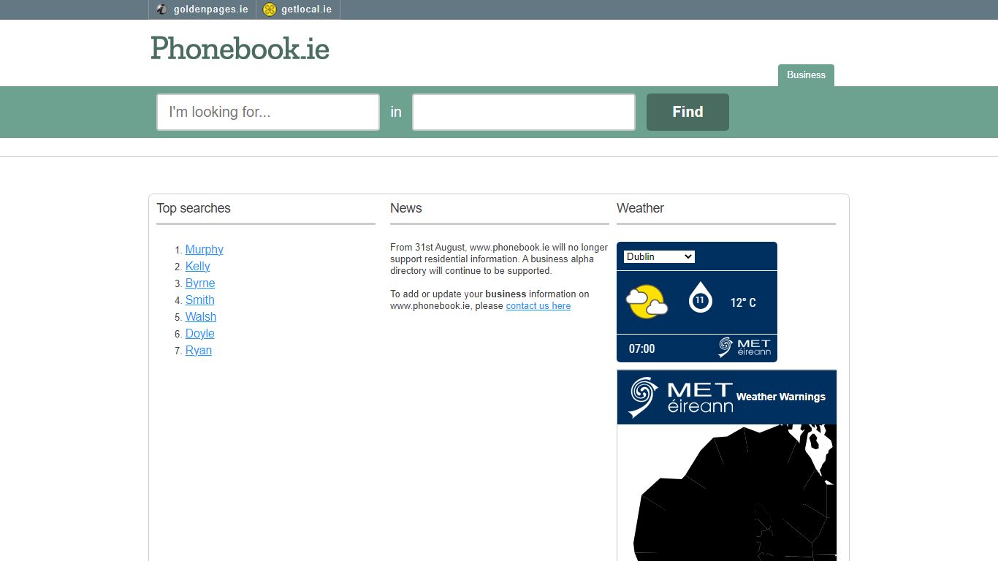The image size is (998, 561).
Task: Click the Top searches heading
Action: click(x=194, y=208)
